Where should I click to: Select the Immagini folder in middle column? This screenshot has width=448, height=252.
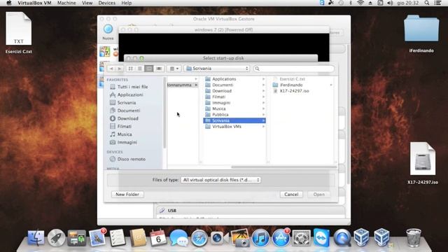pos(234,103)
